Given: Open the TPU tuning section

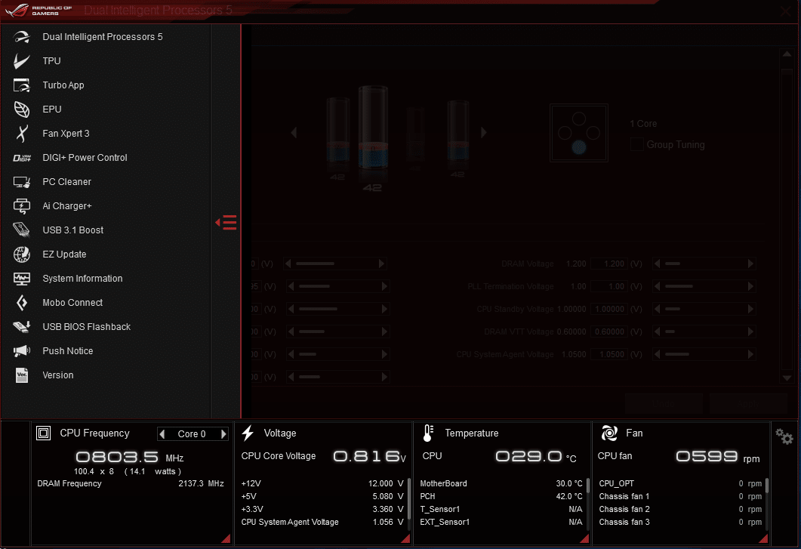Looking at the screenshot, I should (x=51, y=60).
